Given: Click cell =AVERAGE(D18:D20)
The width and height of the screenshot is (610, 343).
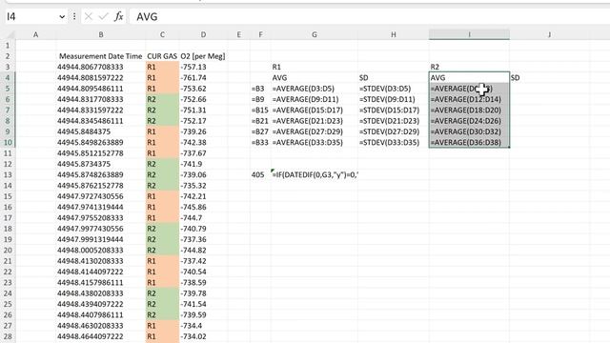Looking at the screenshot, I should [x=469, y=111].
